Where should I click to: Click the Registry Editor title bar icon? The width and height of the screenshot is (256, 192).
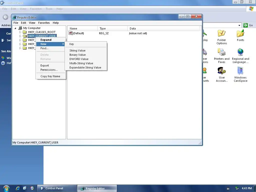[14, 17]
